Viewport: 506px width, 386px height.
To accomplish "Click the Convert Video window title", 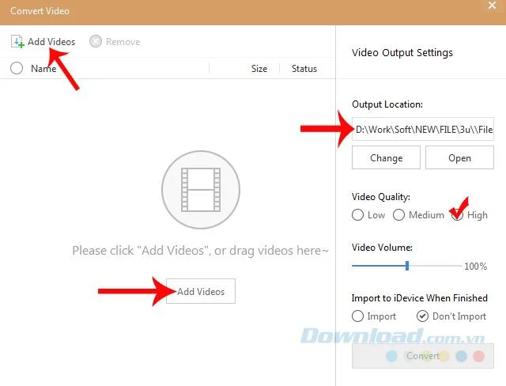I will tap(40, 11).
